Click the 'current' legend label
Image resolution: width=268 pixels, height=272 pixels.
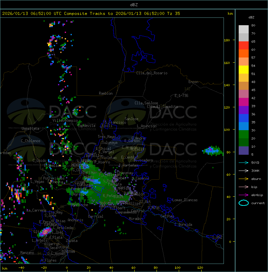pyautogui.click(x=258, y=203)
